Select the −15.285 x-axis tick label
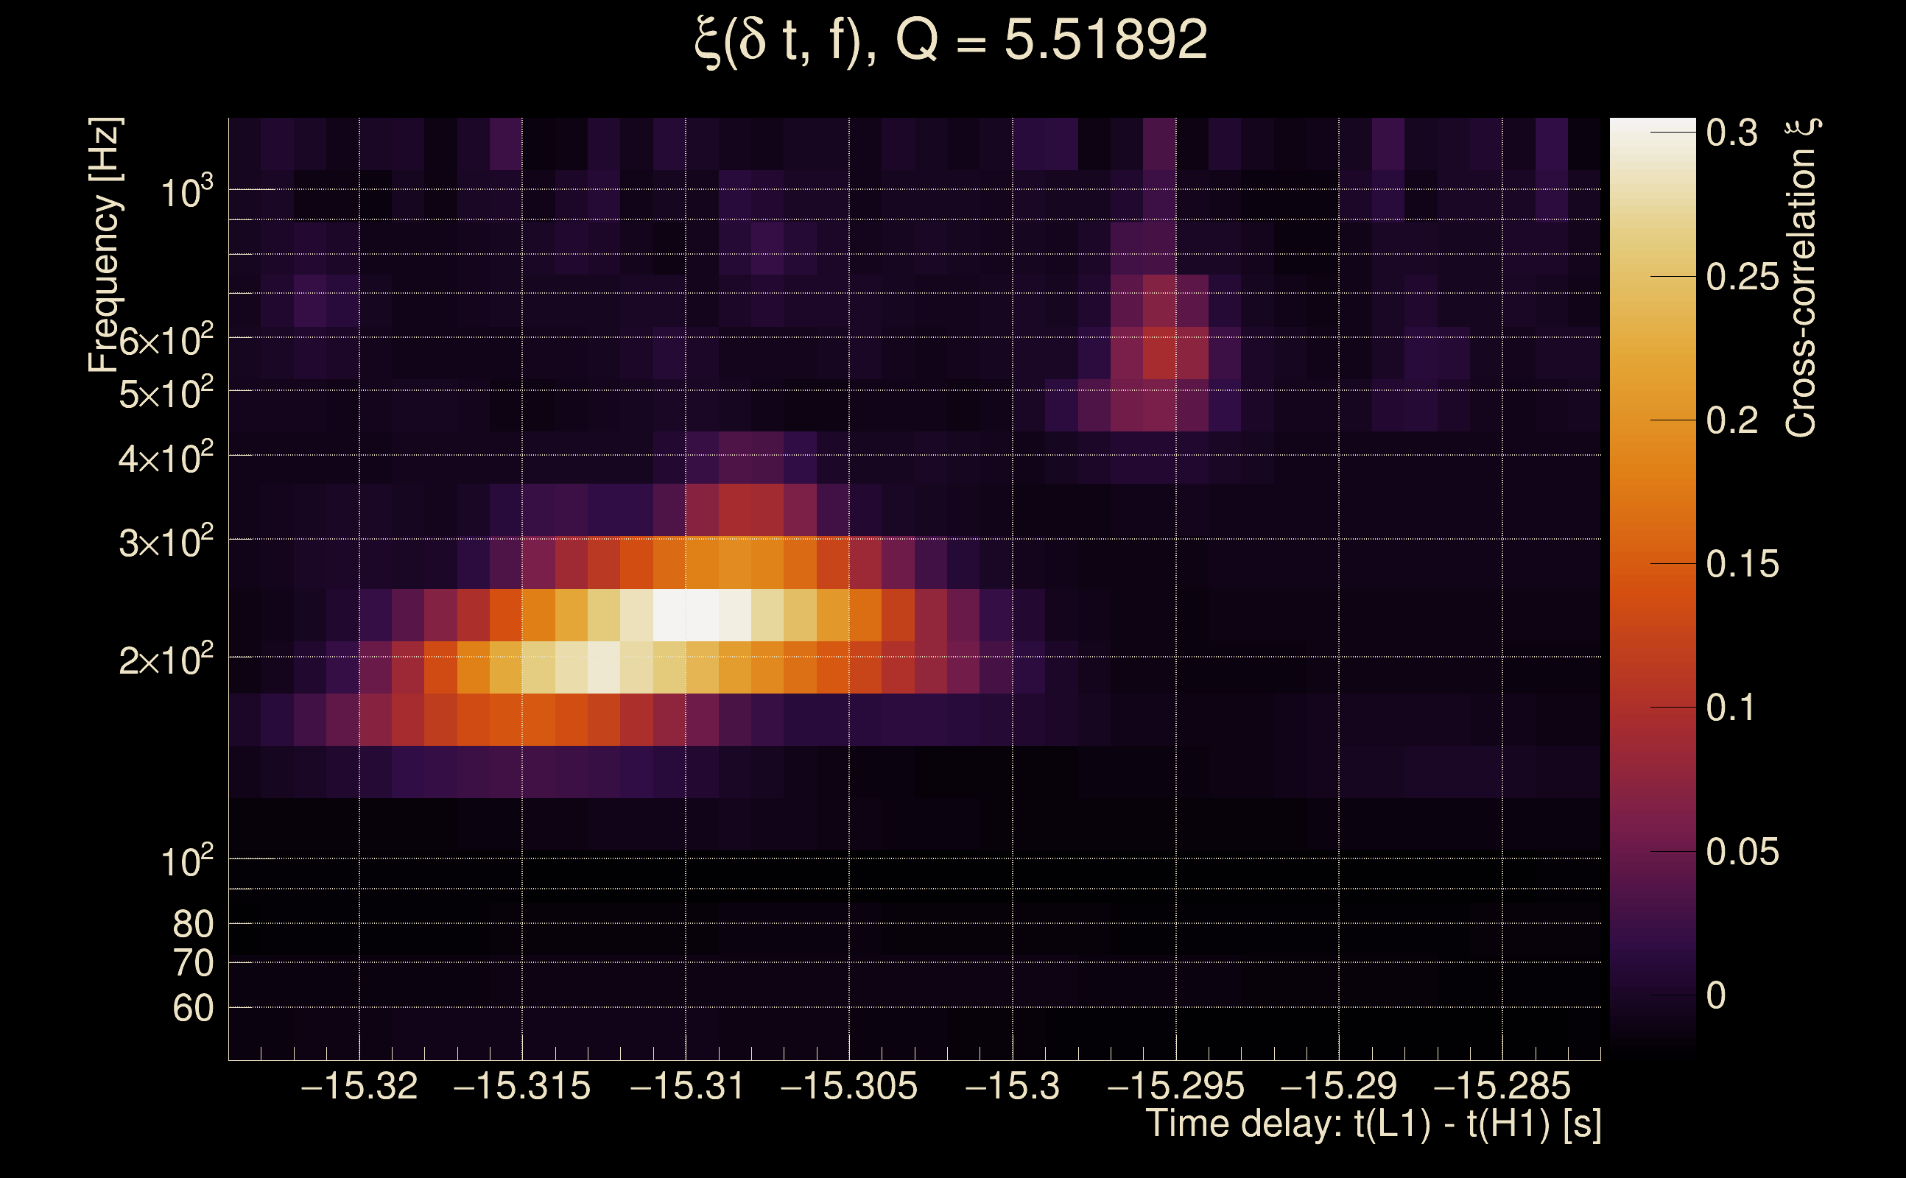This screenshot has width=1906, height=1178. point(1502,1086)
